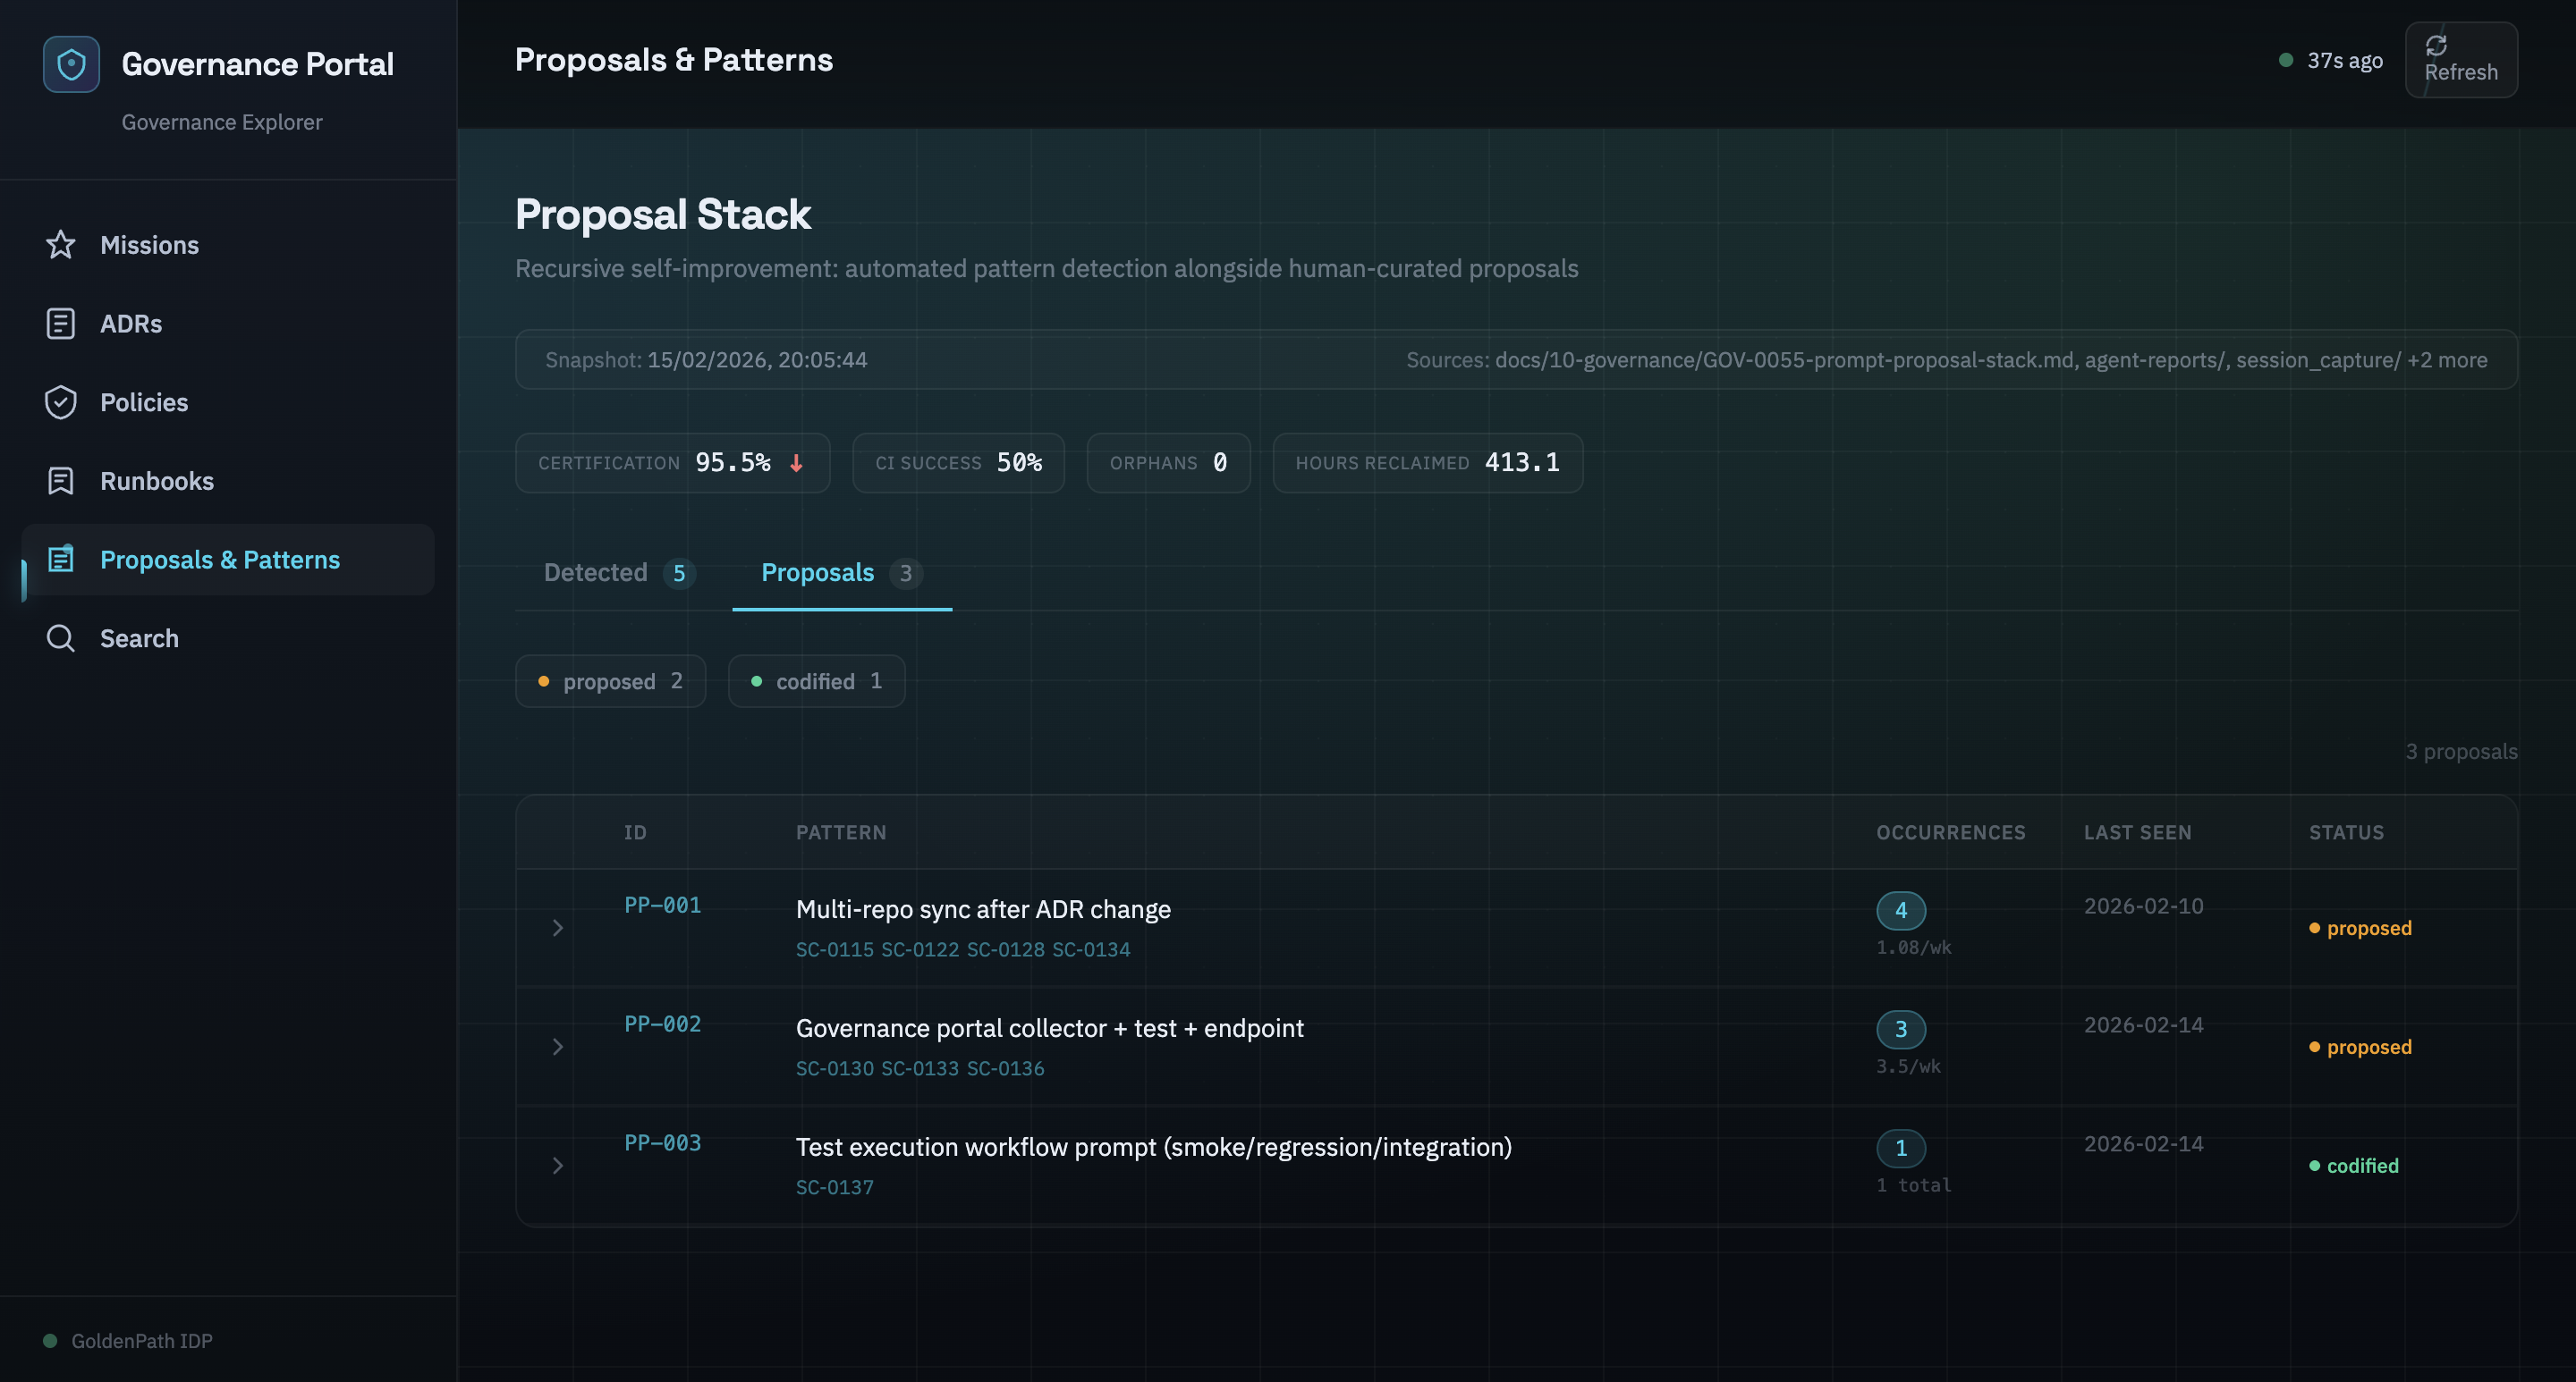The image size is (2576, 1382).
Task: Click the Proposals & Patterns sidebar icon
Action: pyautogui.click(x=61, y=559)
